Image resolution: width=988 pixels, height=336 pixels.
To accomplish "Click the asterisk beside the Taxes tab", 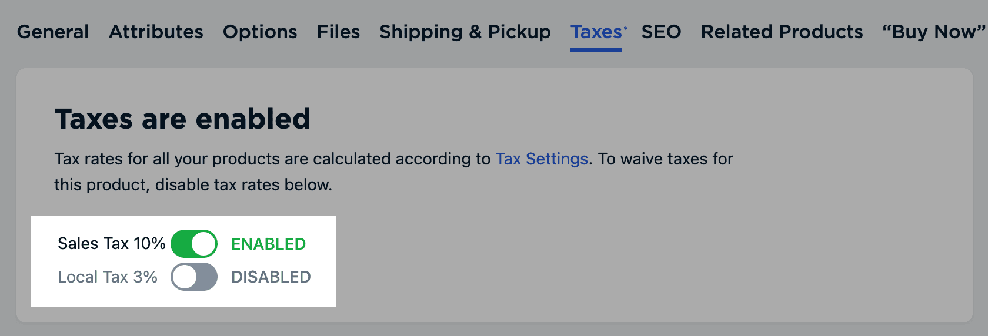I will point(626,28).
